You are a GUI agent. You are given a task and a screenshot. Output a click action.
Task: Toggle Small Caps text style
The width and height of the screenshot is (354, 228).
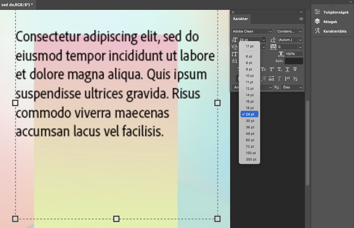(264, 69)
